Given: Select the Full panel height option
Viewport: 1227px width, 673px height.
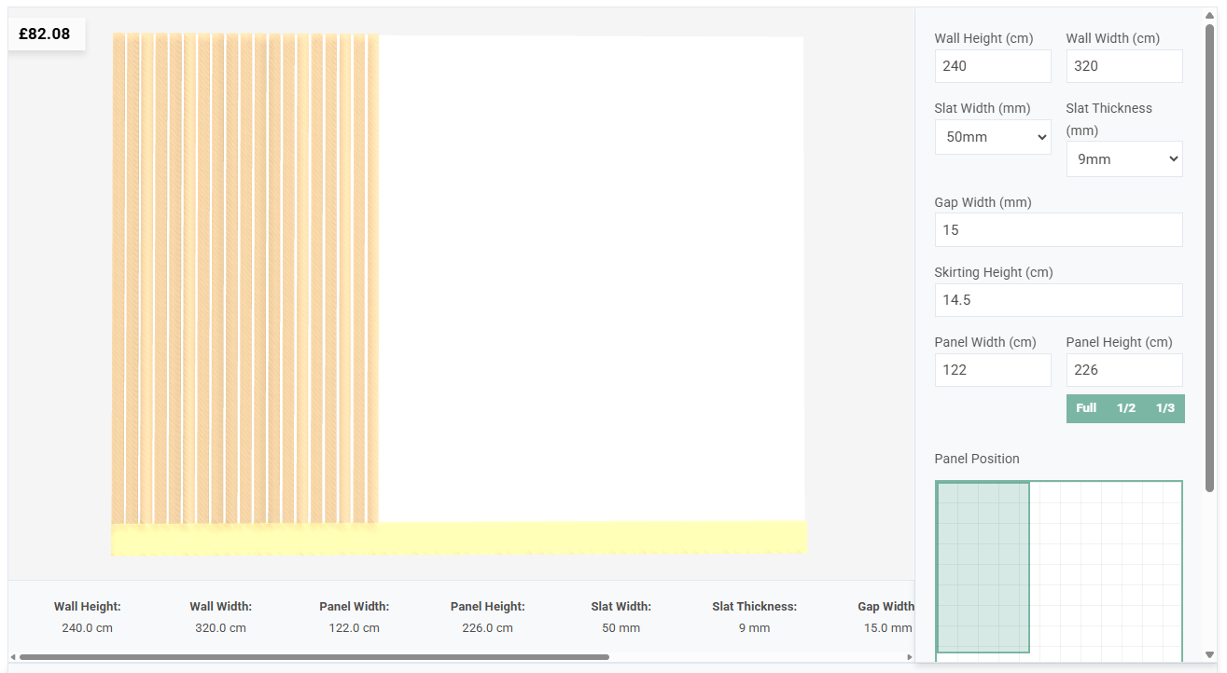Looking at the screenshot, I should (1085, 407).
